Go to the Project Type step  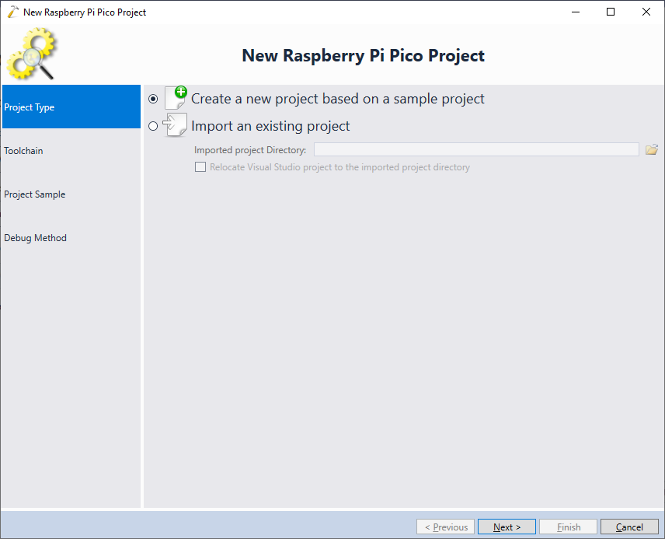tap(71, 107)
